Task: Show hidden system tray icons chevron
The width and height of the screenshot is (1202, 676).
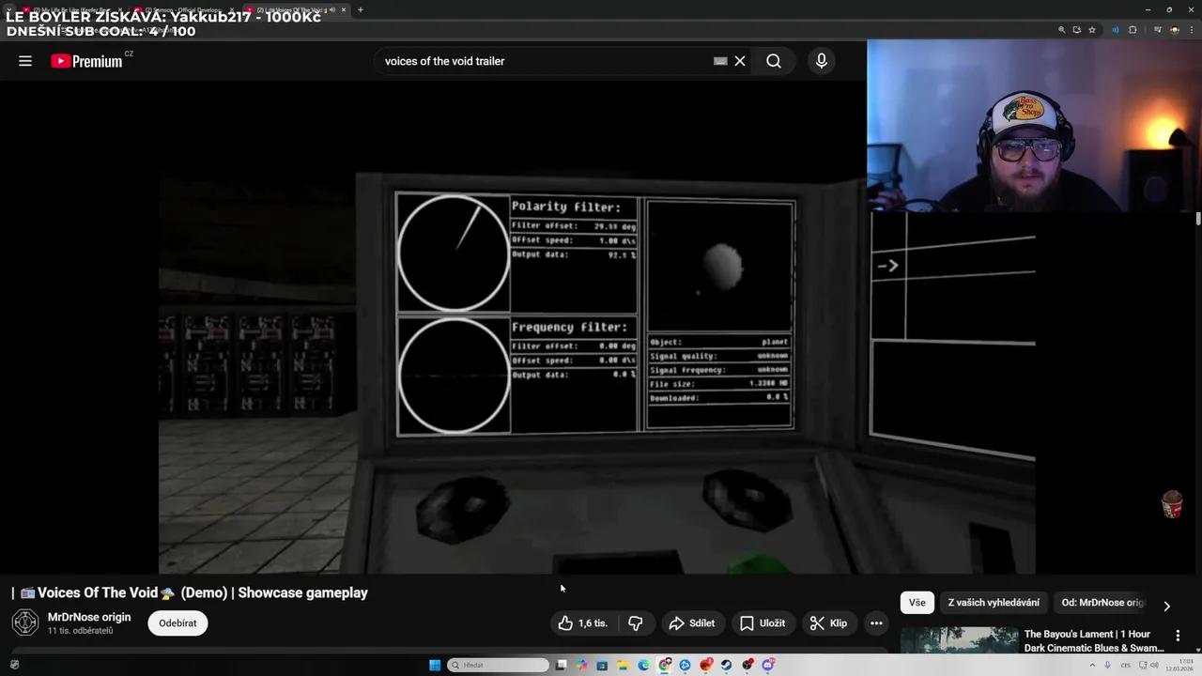Action: (x=1092, y=665)
